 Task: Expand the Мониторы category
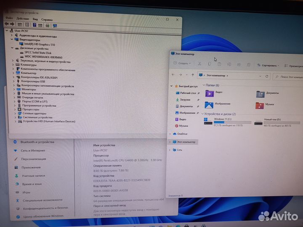(x=14, y=89)
